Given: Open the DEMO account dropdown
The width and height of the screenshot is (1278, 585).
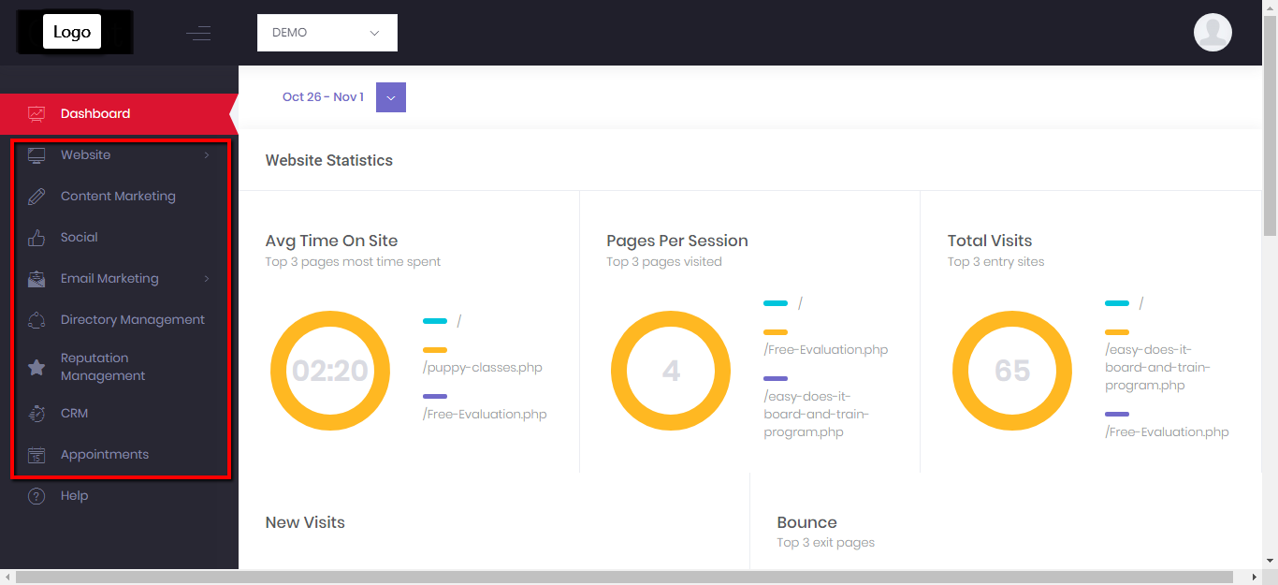Looking at the screenshot, I should point(327,33).
